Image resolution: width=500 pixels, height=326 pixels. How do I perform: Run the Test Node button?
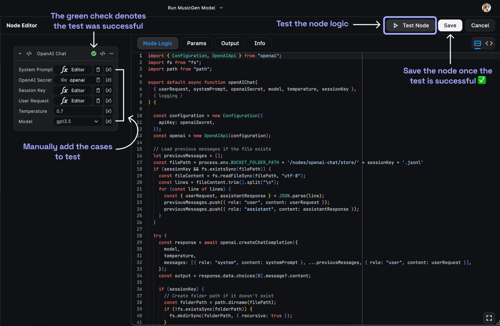(410, 25)
